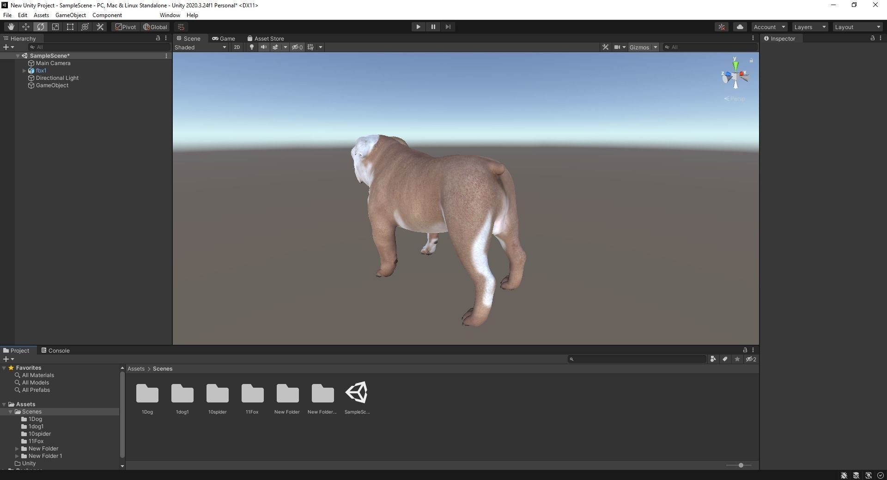Image resolution: width=887 pixels, height=480 pixels.
Task: Toggle grid snapping icon in toolbar
Action: [x=181, y=27]
